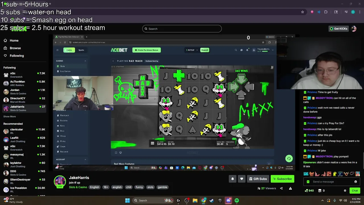Click the Get KICKs button

click(x=338, y=29)
